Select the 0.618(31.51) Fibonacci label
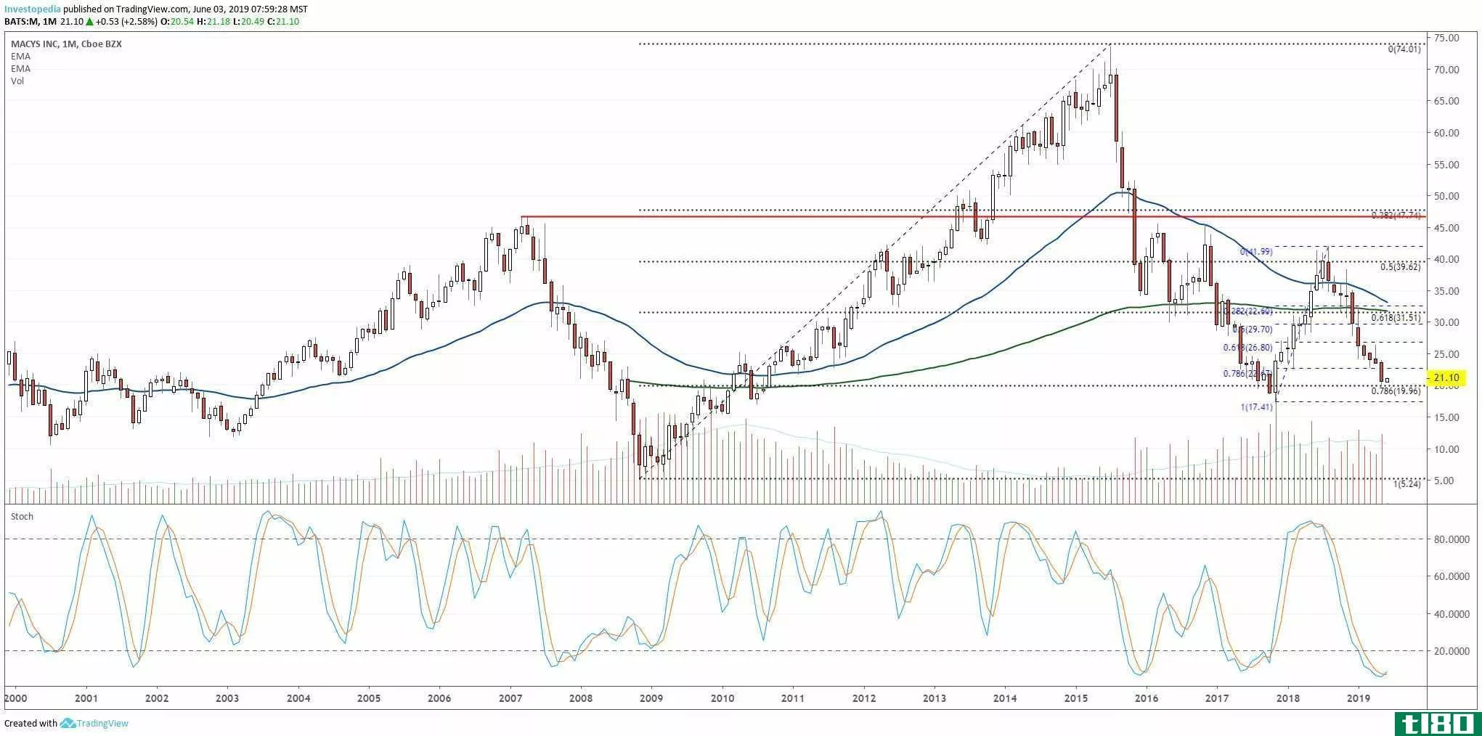 pos(1396,318)
